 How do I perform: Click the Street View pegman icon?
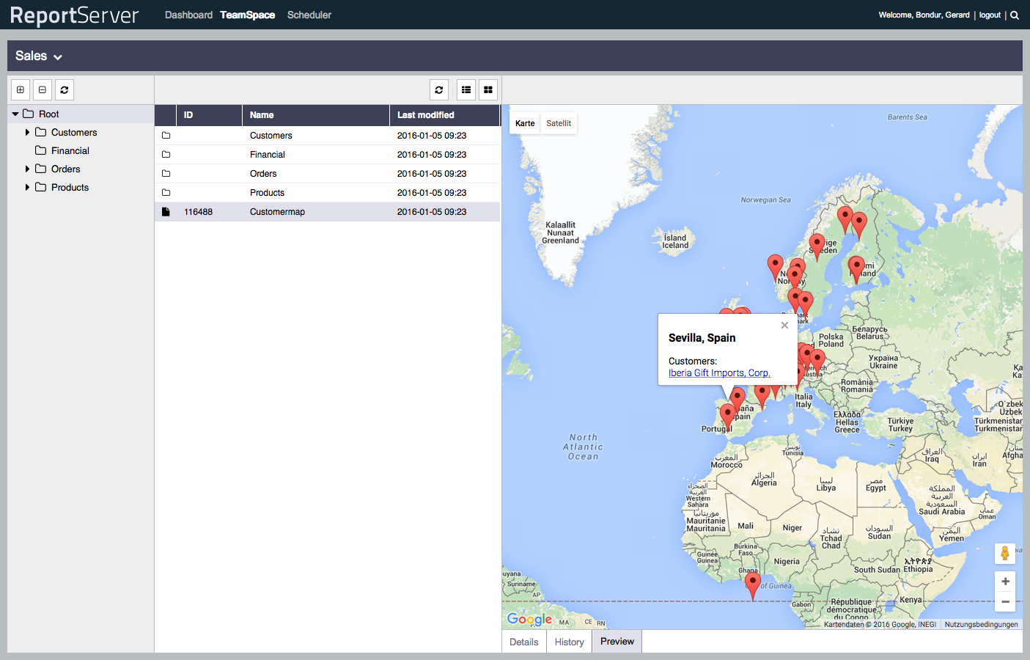(x=1005, y=554)
